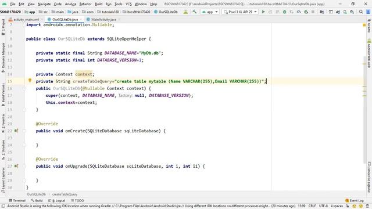This screenshot has height=209, width=372.
Task: Open the app run configuration dropdown
Action: (210, 12)
